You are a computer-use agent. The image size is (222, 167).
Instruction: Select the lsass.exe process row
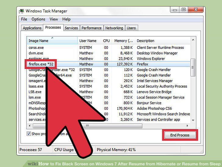point(109,86)
